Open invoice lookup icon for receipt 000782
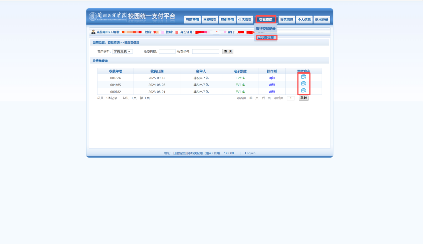Screen dimensions: 423x244 coord(303,91)
